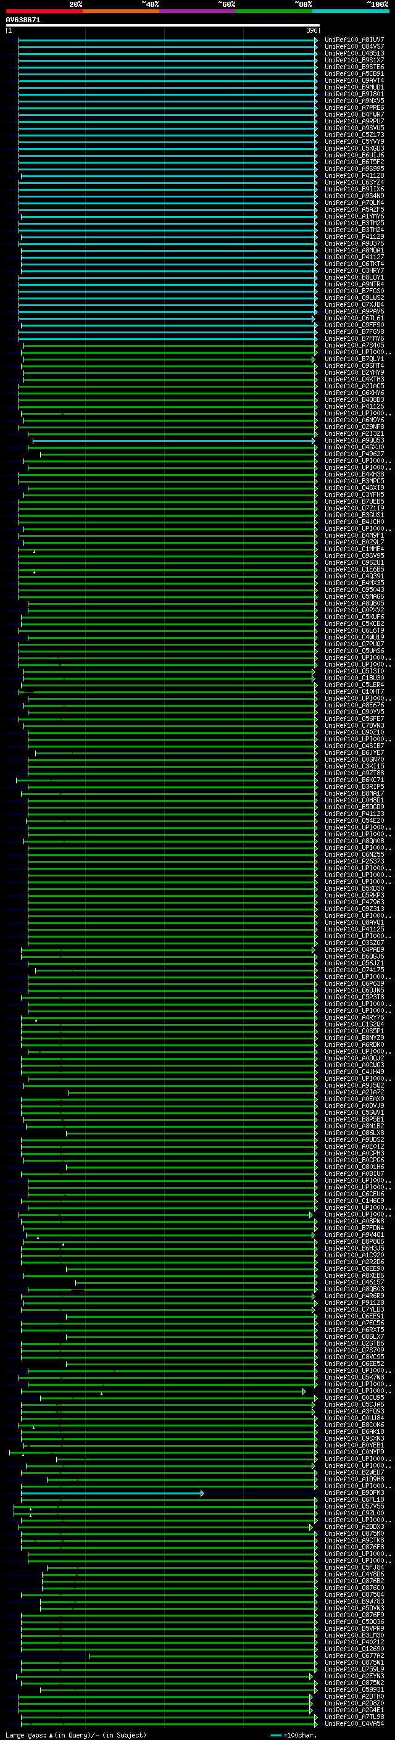Select label UniRef100_Q9FF90
Screen dimensions: 395x1740
[354, 325]
